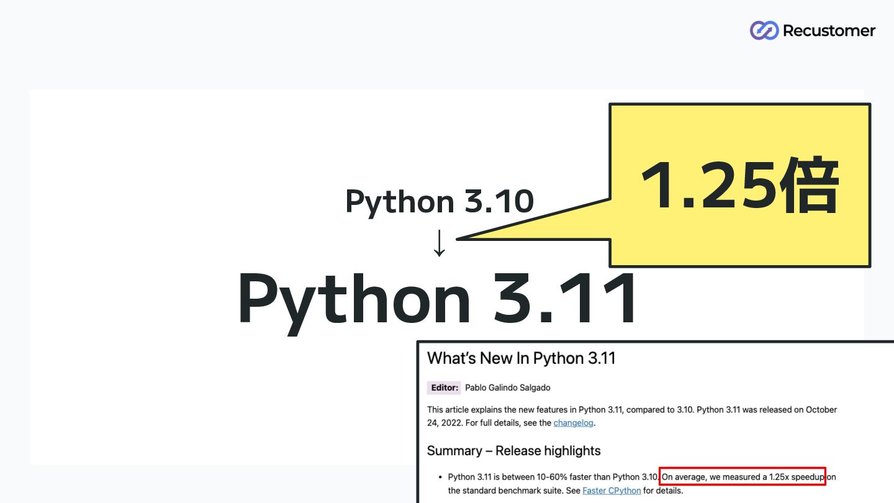Viewport: 894px width, 503px height.
Task: Open the changelog link
Action: [574, 423]
